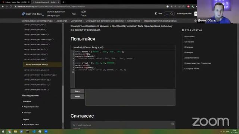Viewport: 239px width, 134px height.
Task: Click the browser back arrow
Action: click(x=3, y=7)
